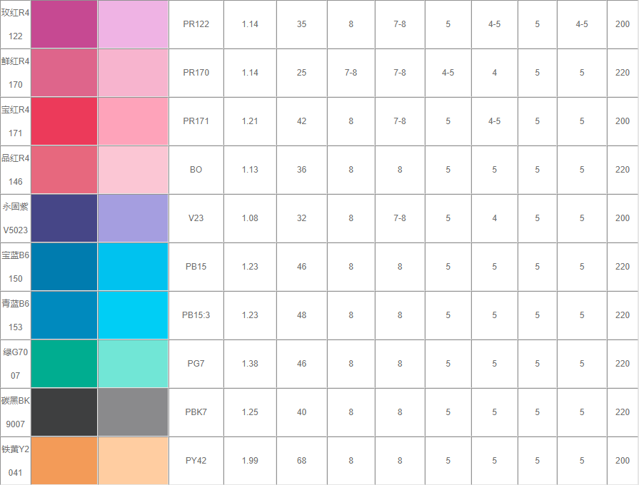Click the teal green full-shade swatch for PG7
This screenshot has width=639, height=485.
point(64,364)
